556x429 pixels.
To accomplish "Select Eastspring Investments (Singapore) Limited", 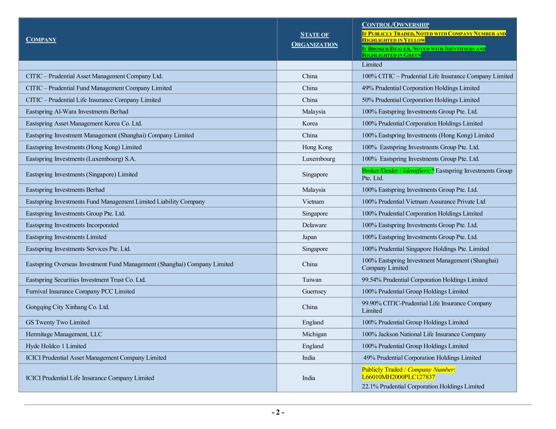I will pyautogui.click(x=81, y=174).
